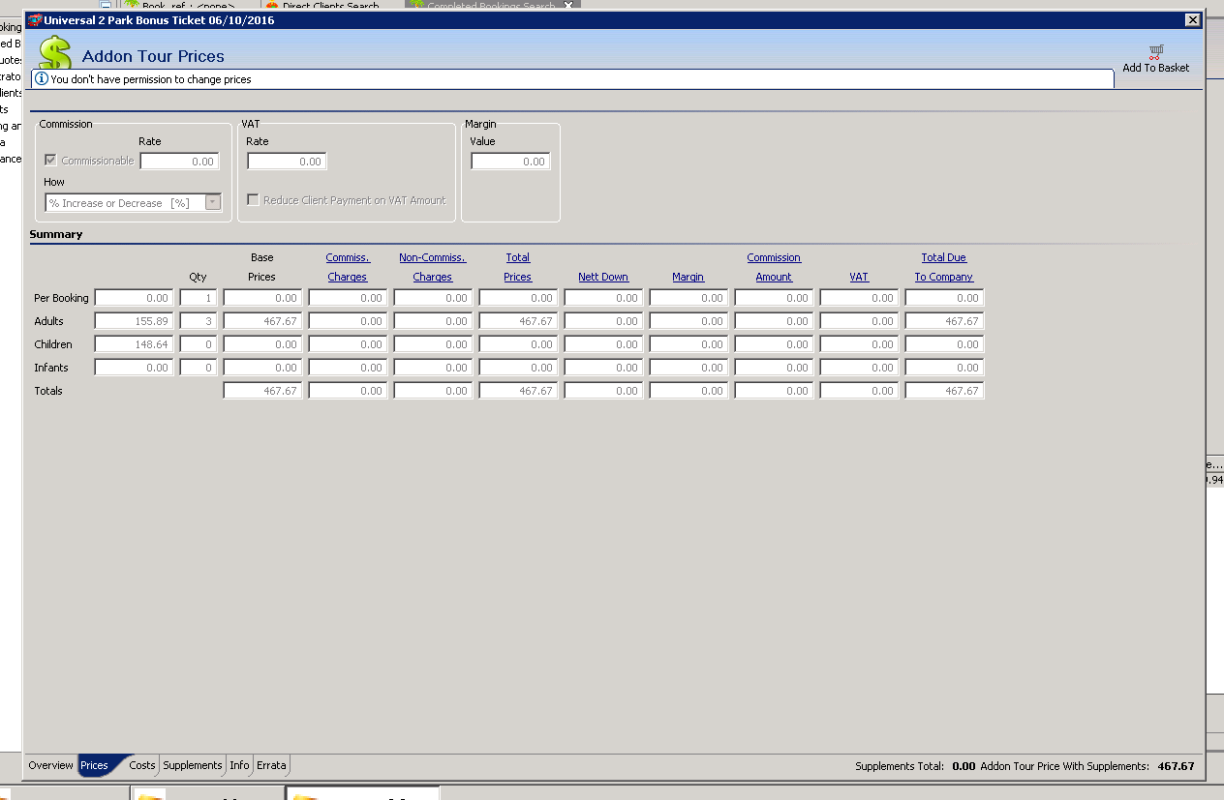Screen dimensions: 1224x800
Task: Click Total Due To Company link
Action: [944, 267]
